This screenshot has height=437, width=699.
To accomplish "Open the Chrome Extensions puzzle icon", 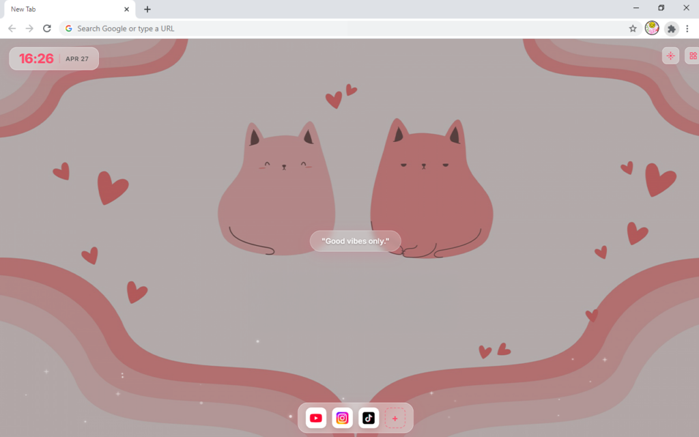I will [672, 29].
